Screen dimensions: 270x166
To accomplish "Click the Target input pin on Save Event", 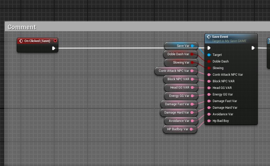I will pyautogui.click(x=209, y=55).
